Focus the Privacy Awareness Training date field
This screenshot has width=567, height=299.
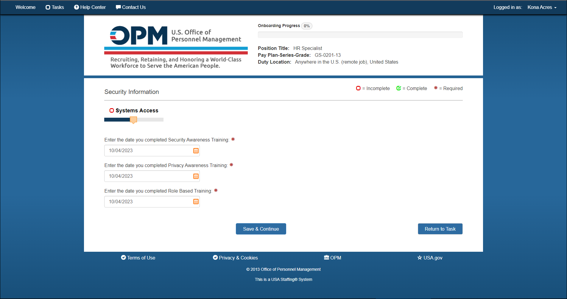click(152, 176)
